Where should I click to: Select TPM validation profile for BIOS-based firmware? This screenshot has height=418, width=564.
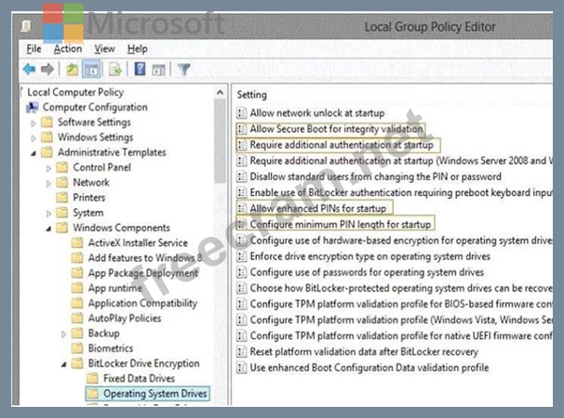[x=401, y=304]
